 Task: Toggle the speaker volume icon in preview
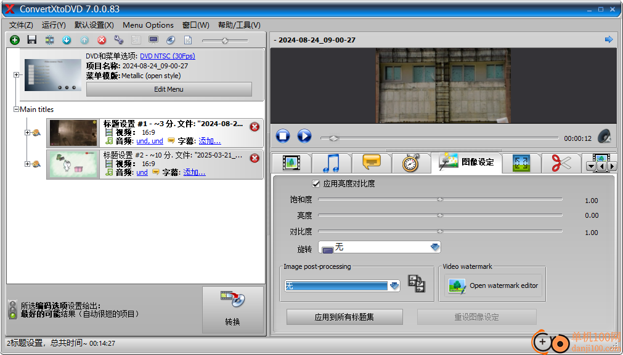[x=605, y=137]
